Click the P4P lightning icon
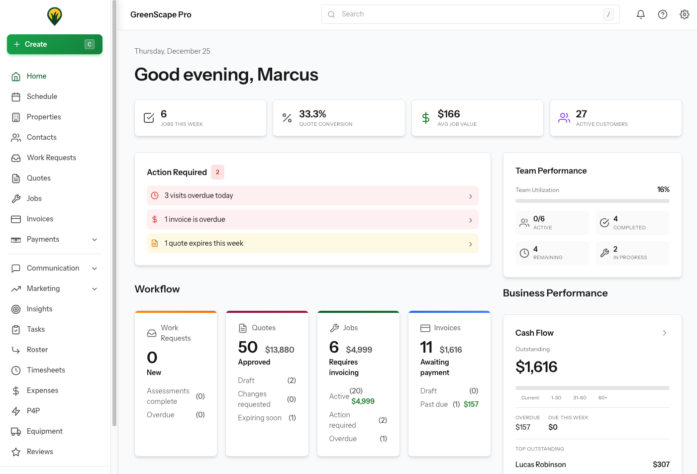Screen dimensions: 697x474 point(16,411)
